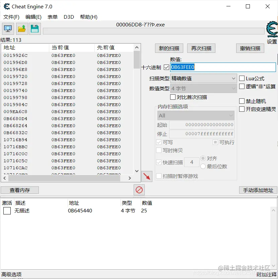Enable 写时拷贝 in memory scan options
Screen dimensions: 278x279
(159, 150)
